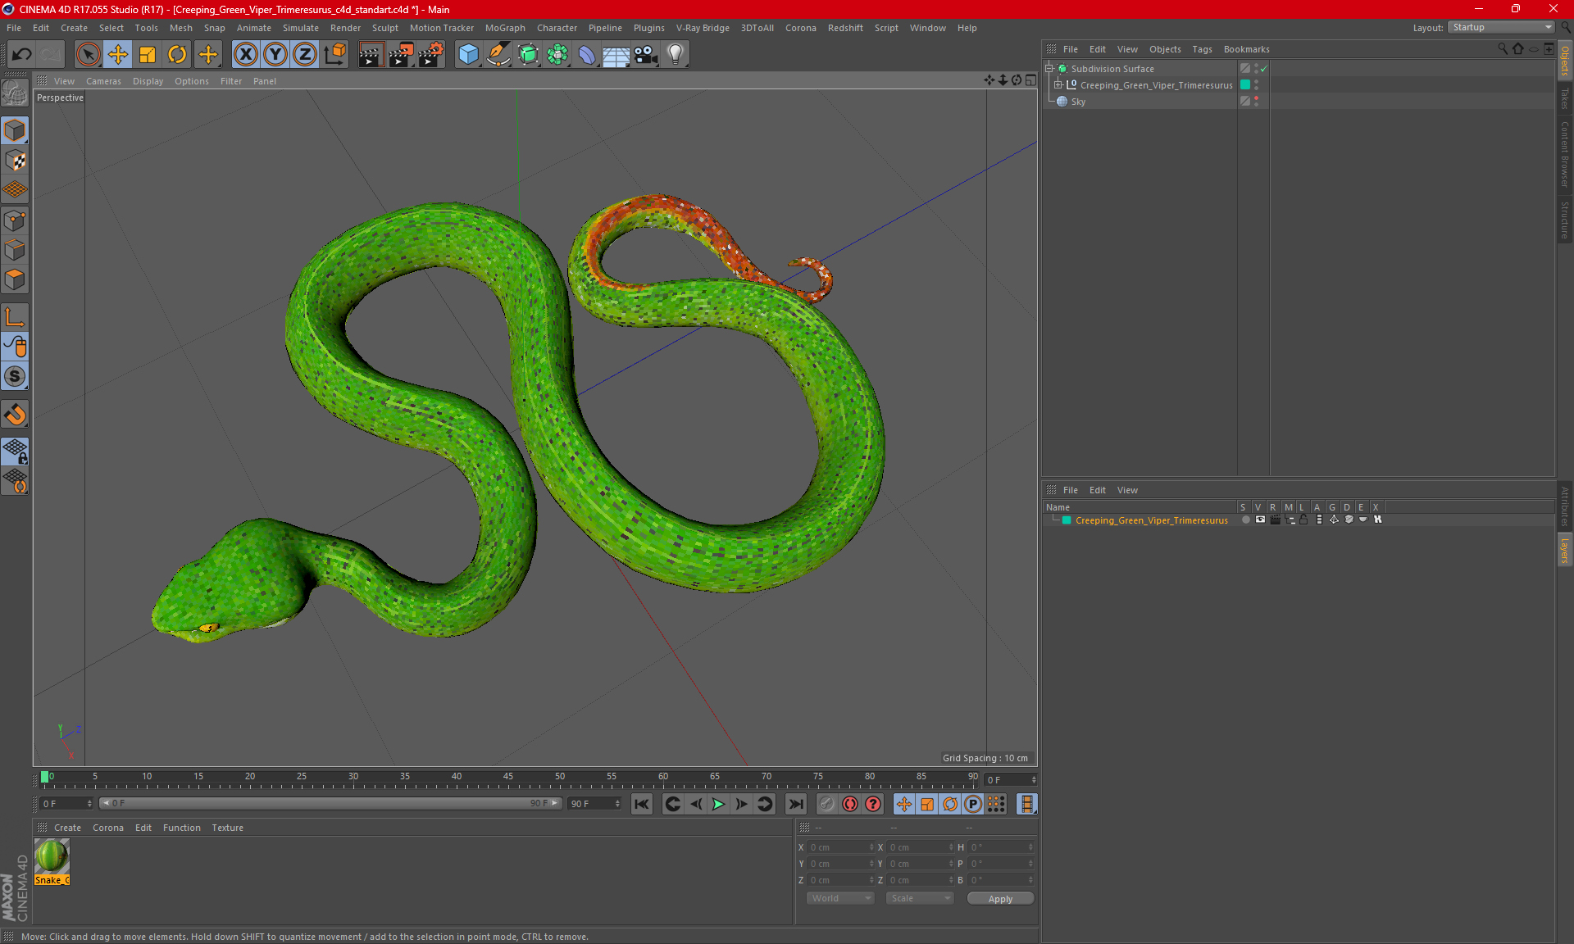Open the Layout Startup dropdown
1574x944 pixels.
(1501, 27)
